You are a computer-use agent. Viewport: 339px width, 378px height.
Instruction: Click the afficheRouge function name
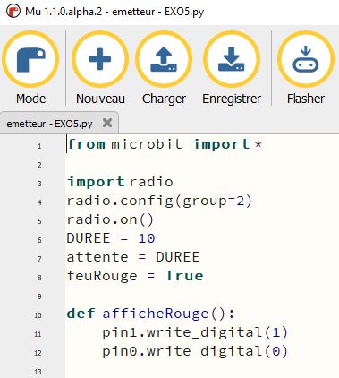click(156, 314)
